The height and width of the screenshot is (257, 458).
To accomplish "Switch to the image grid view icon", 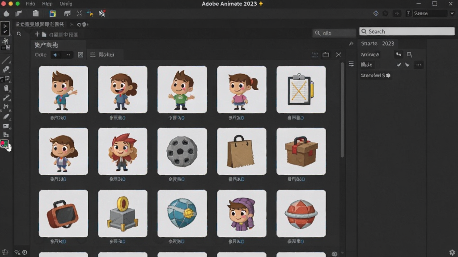I will click(81, 55).
